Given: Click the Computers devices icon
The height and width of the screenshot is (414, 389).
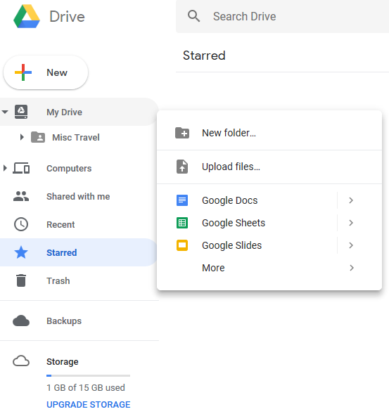Looking at the screenshot, I should 21,168.
